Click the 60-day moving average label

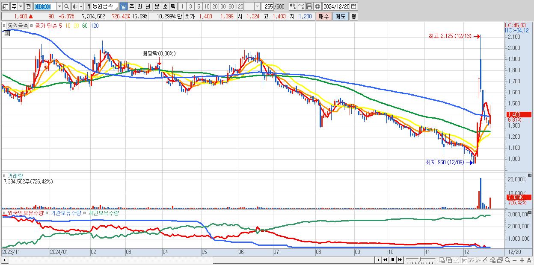tap(85, 26)
